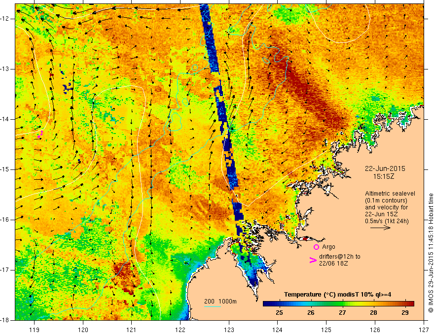
Task: Click the date label 22-Jun-2015
Action: (x=385, y=168)
